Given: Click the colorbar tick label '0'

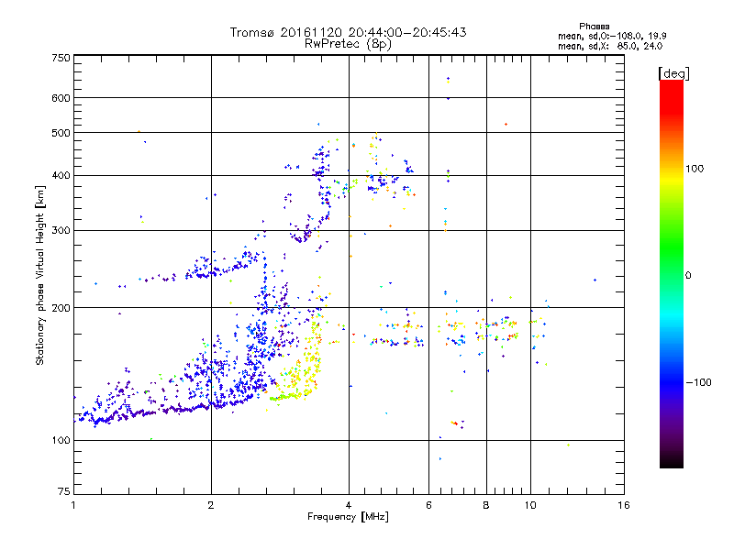Looking at the screenshot, I should tap(688, 276).
